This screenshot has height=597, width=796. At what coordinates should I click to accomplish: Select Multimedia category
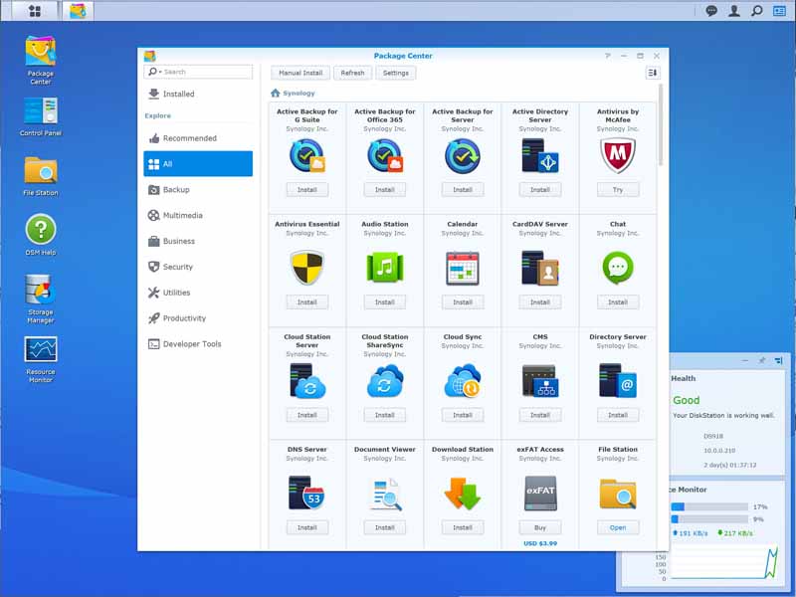click(x=198, y=215)
